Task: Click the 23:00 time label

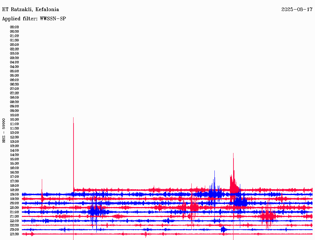Action: coord(14,230)
